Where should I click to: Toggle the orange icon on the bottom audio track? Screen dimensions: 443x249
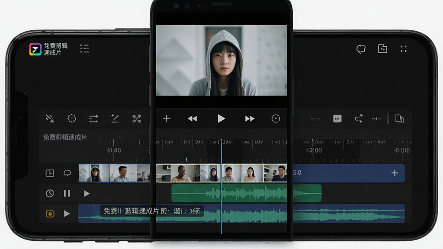(x=50, y=214)
